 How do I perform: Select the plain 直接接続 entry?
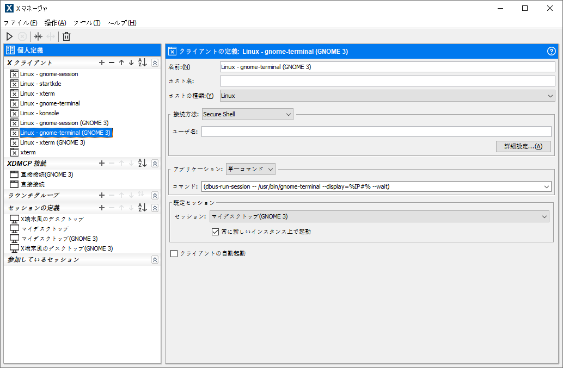(x=33, y=184)
